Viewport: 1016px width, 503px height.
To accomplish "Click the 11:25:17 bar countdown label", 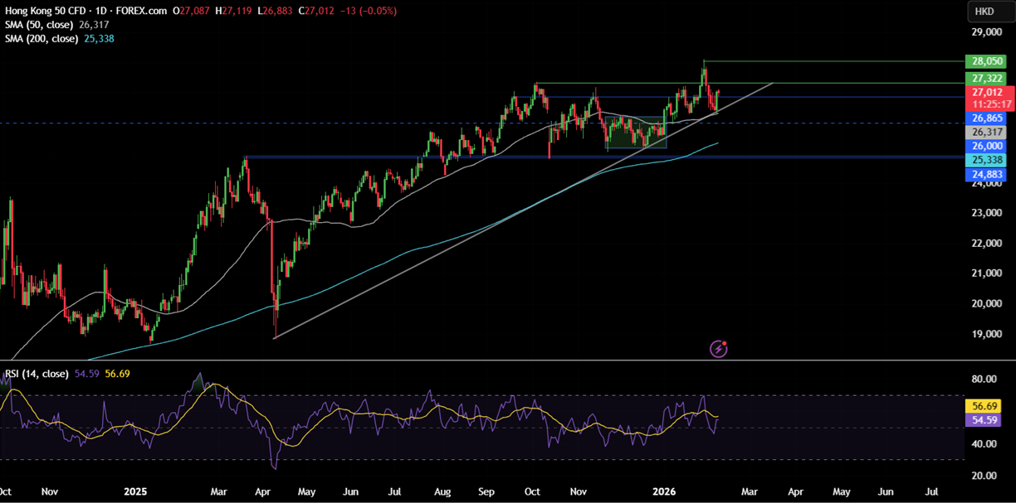I will 986,104.
